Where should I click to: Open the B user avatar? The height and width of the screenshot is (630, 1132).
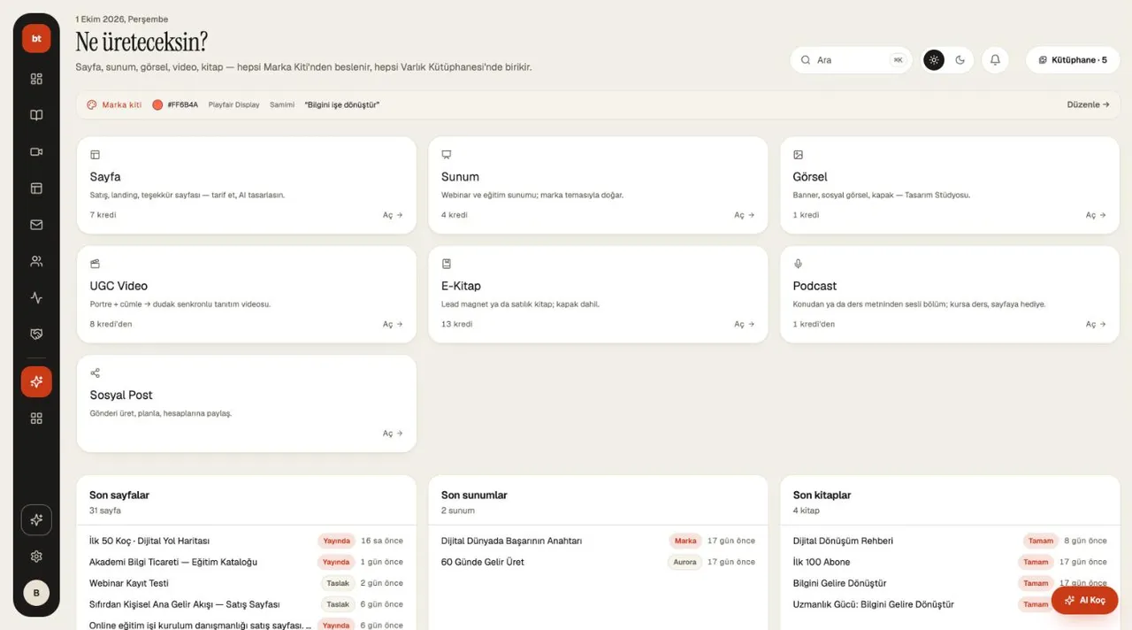36,593
